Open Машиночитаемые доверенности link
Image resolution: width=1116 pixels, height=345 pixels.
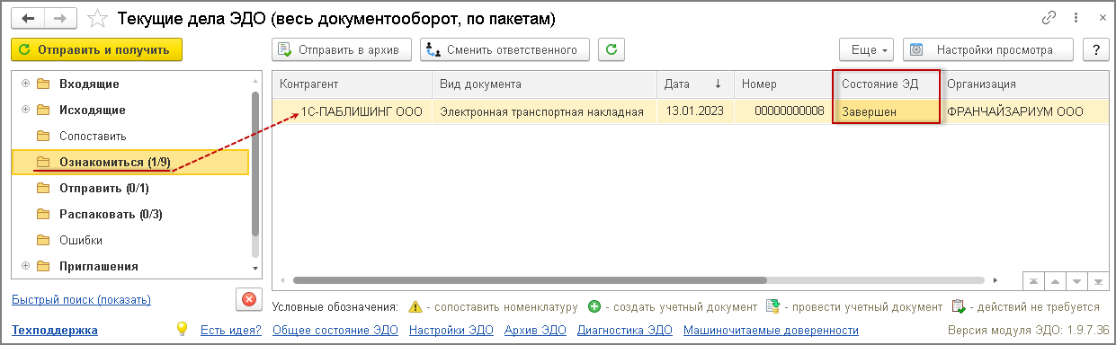click(771, 331)
